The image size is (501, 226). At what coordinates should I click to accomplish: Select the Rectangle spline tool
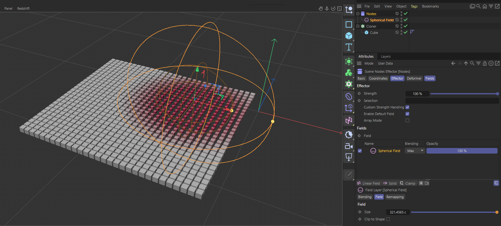(x=349, y=24)
